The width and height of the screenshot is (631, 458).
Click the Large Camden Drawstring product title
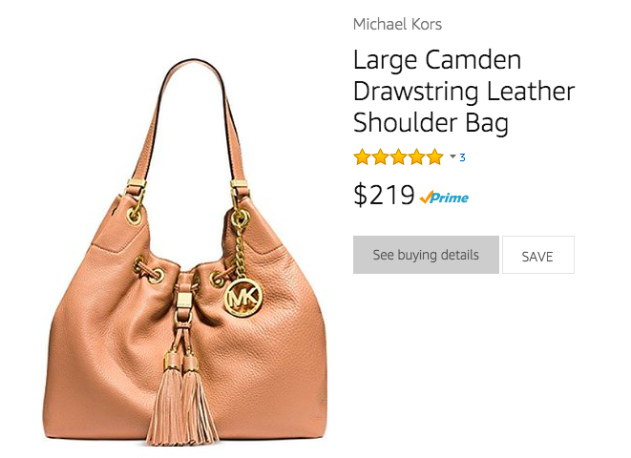click(464, 91)
